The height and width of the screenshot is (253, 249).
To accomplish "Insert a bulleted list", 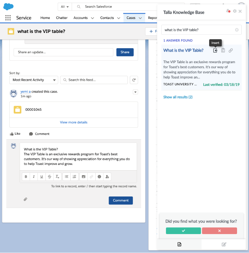I will (66, 177).
